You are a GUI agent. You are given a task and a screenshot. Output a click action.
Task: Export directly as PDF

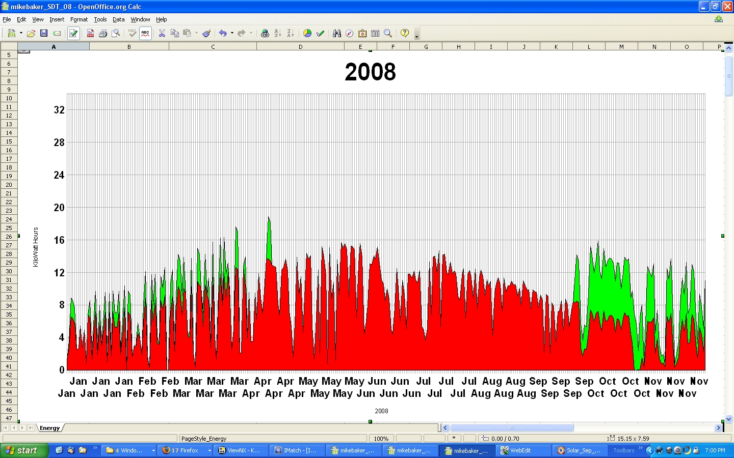coord(90,34)
